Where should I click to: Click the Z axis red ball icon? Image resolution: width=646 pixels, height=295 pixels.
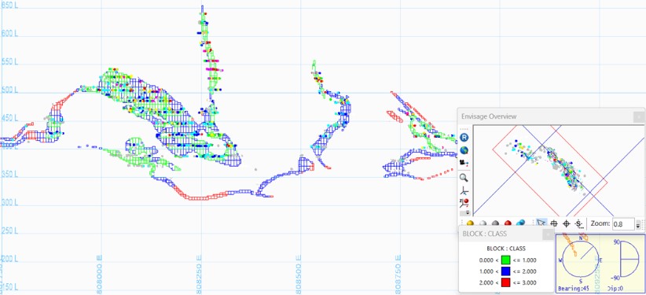coord(464,203)
